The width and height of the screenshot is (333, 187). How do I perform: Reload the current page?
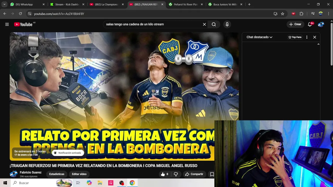[x=20, y=14]
